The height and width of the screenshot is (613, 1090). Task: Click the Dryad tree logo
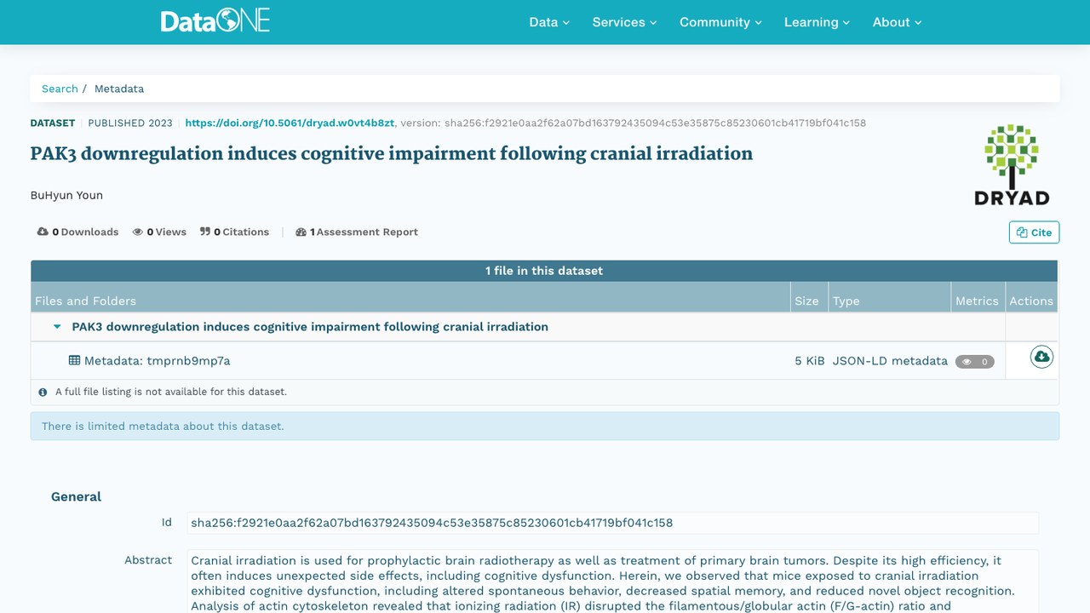coord(1011,165)
